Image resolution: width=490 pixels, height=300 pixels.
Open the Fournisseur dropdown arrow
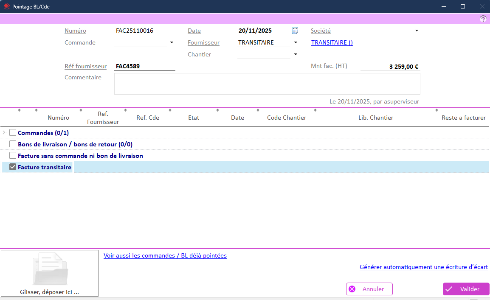coord(296,42)
